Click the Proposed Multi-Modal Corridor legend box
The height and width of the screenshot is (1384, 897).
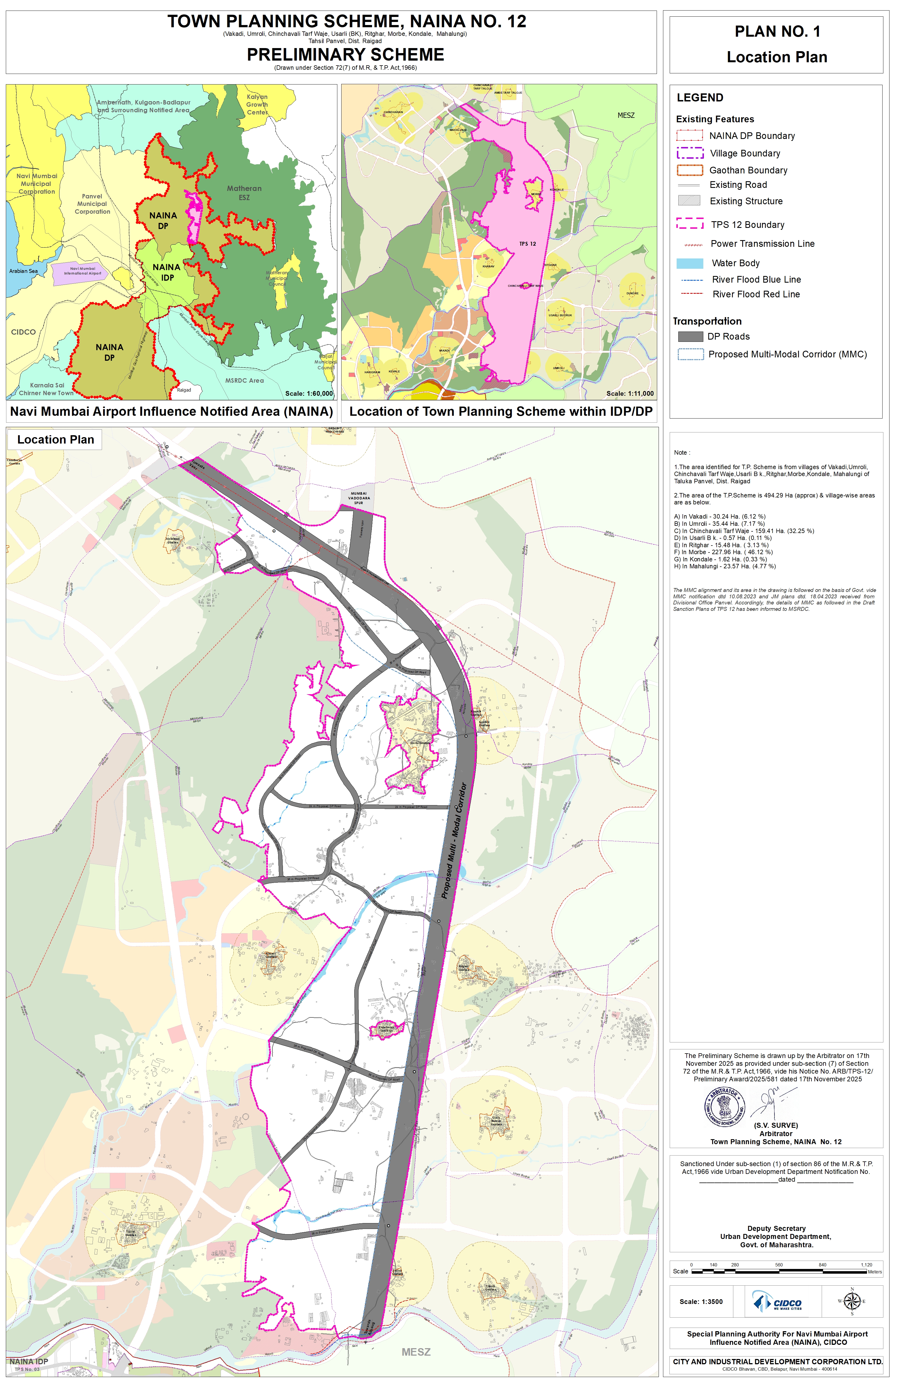click(x=690, y=354)
